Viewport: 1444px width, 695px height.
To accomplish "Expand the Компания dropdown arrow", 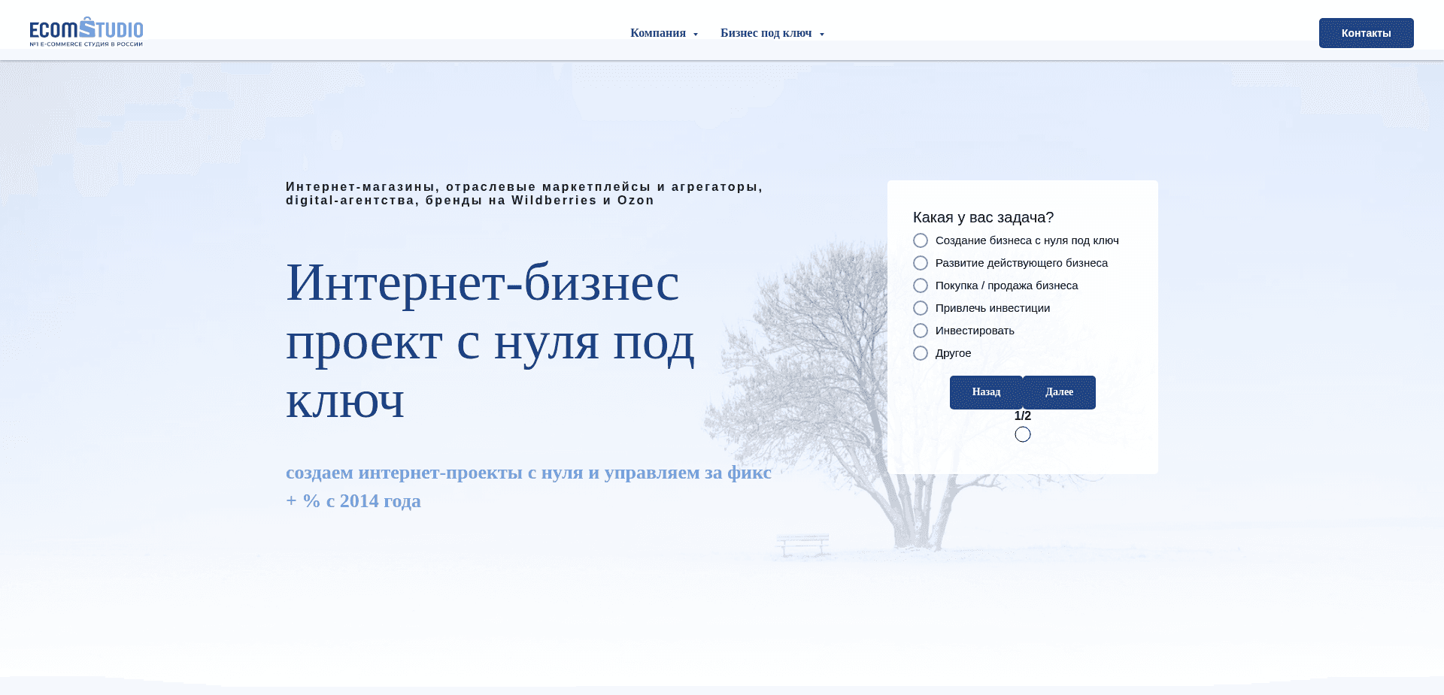I will [696, 35].
